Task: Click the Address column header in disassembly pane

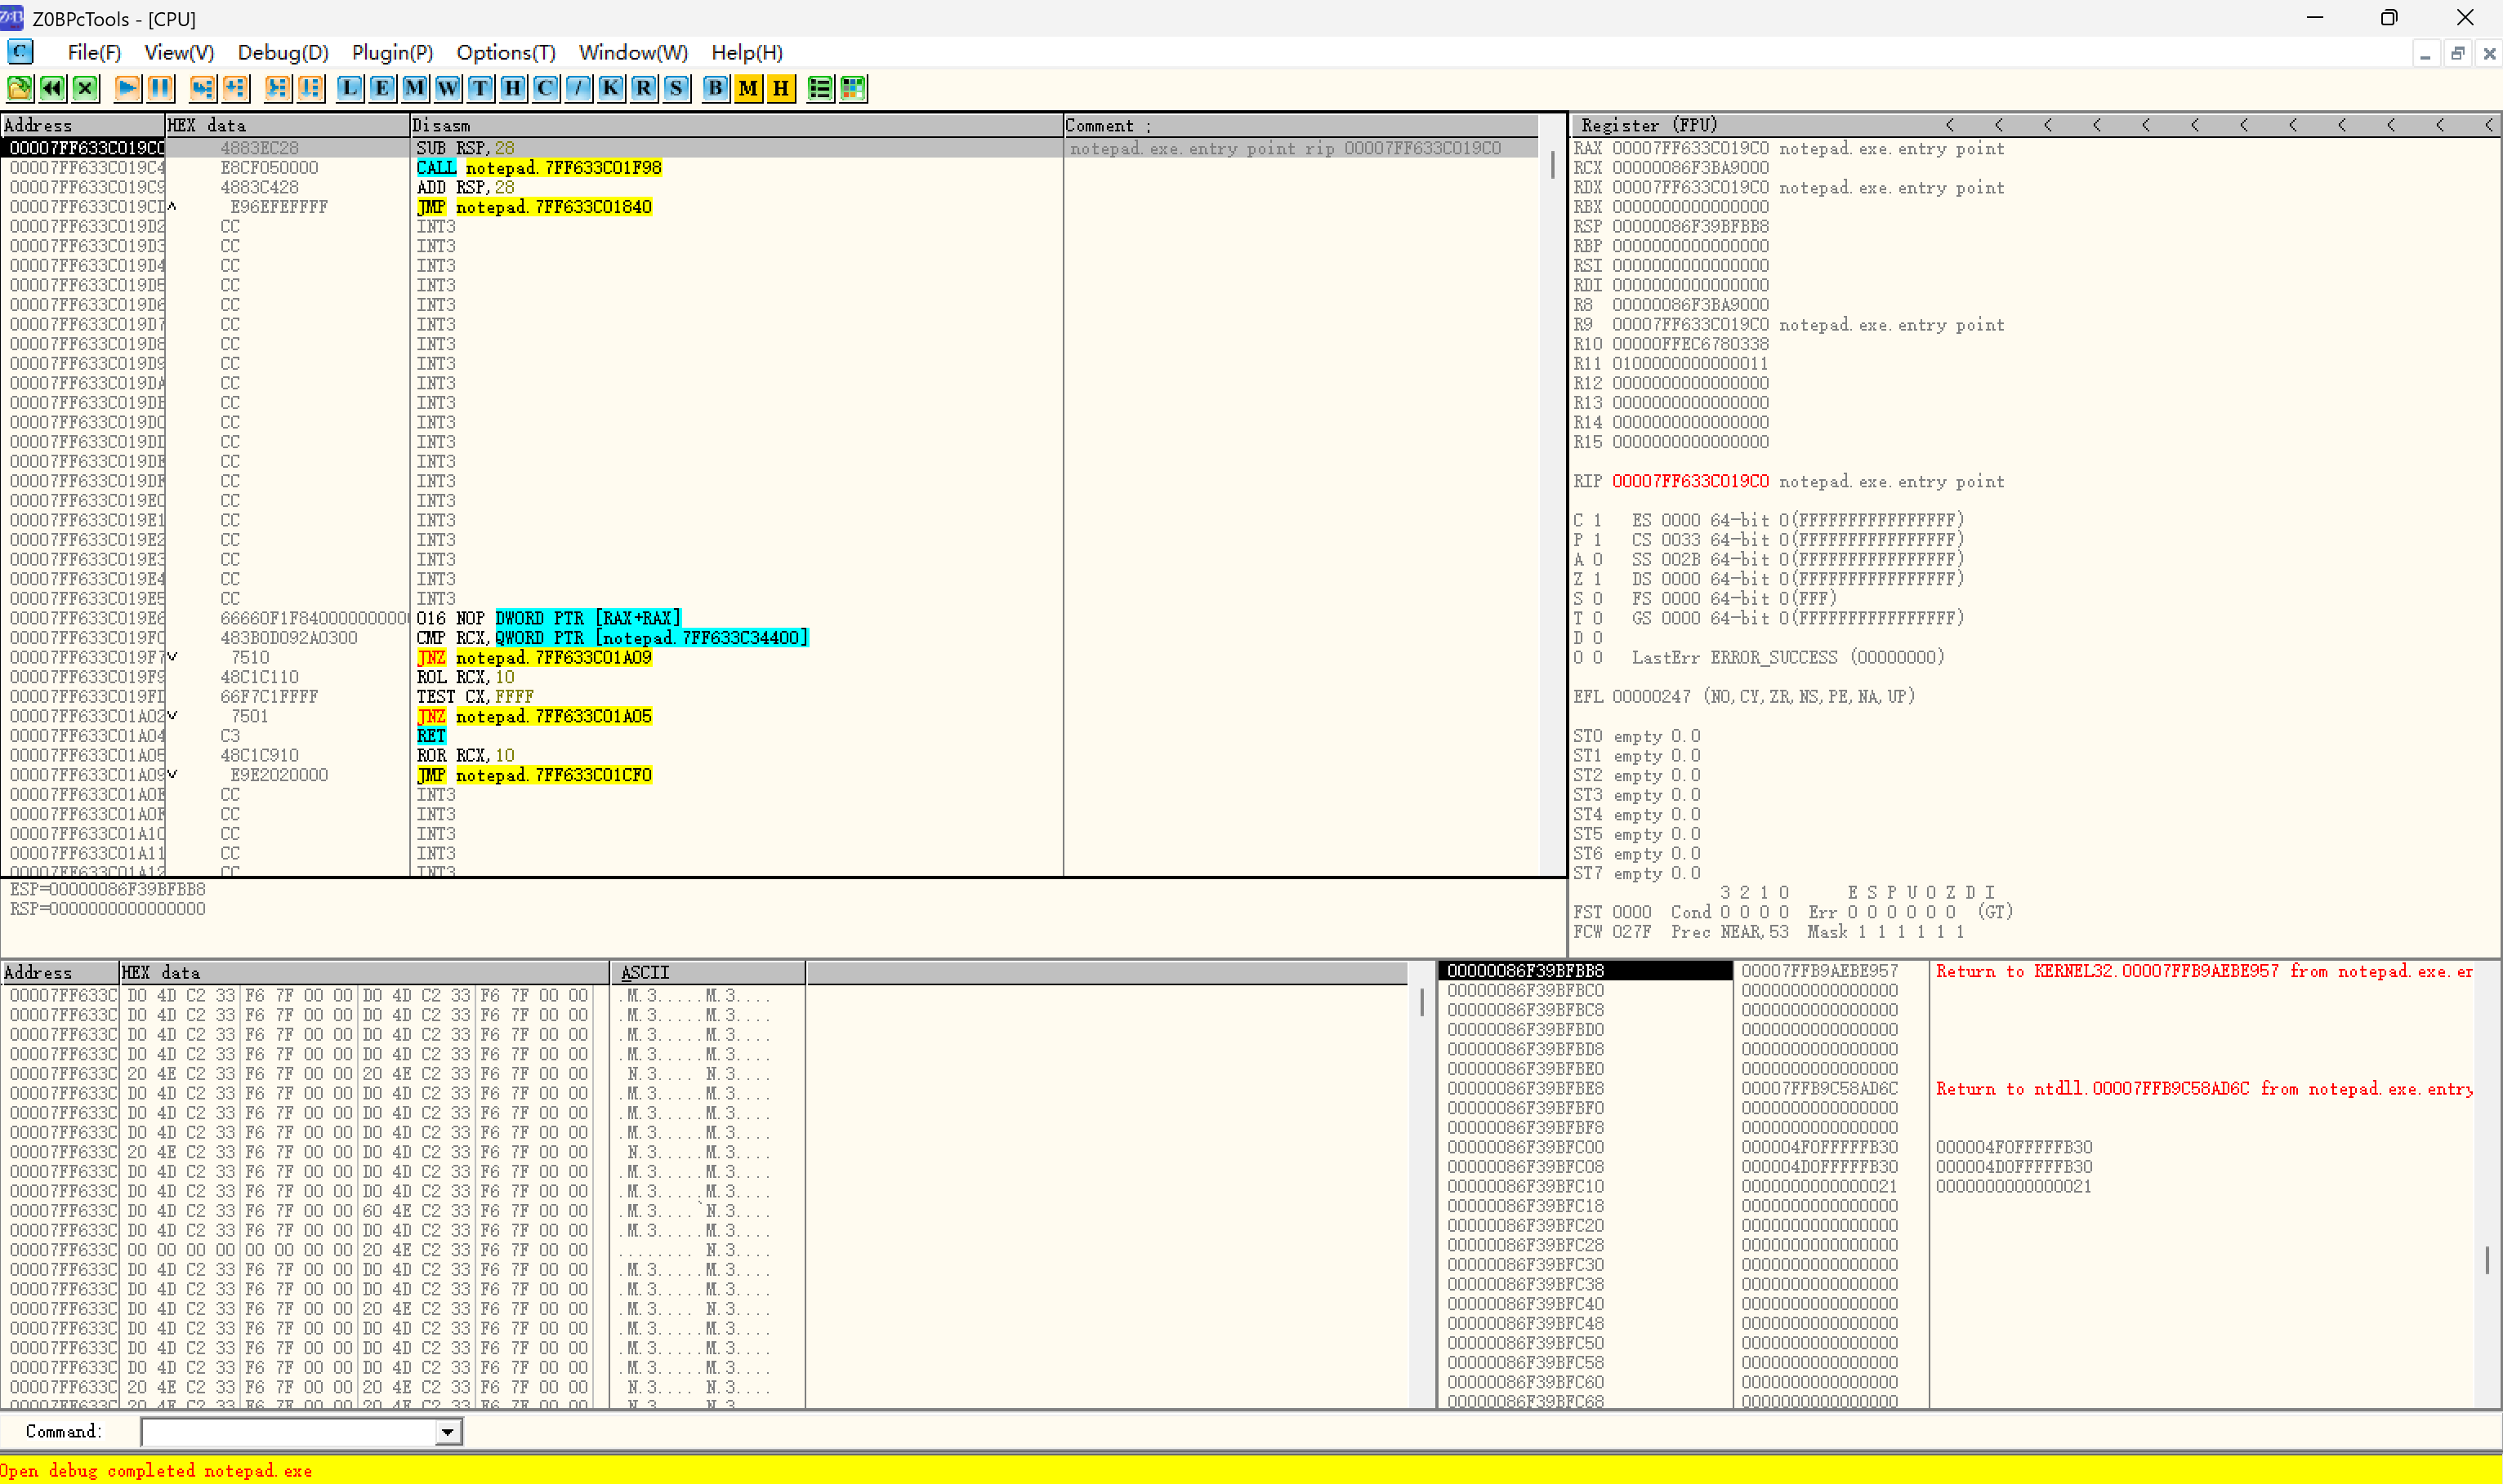Action: tap(82, 125)
